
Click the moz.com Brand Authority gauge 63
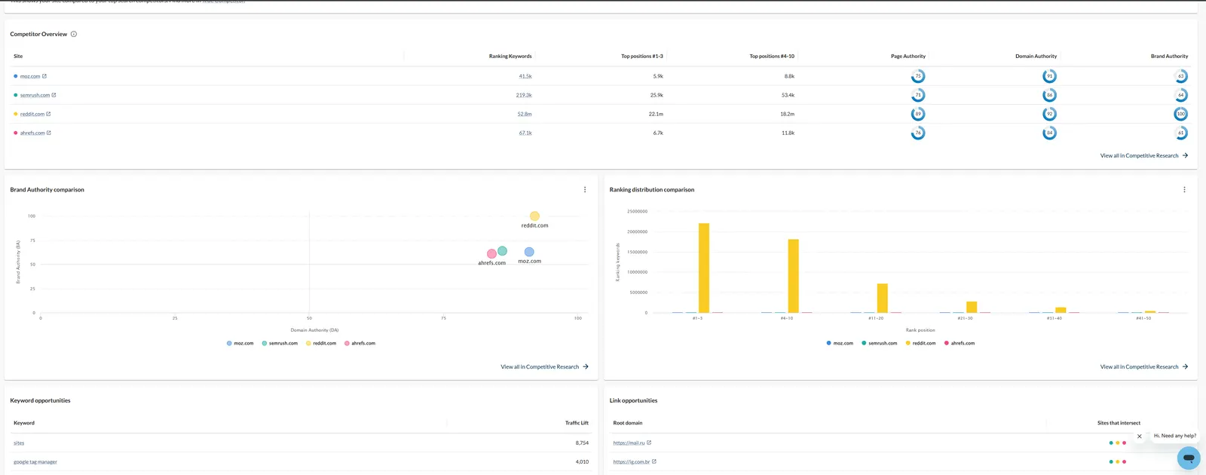(1181, 76)
